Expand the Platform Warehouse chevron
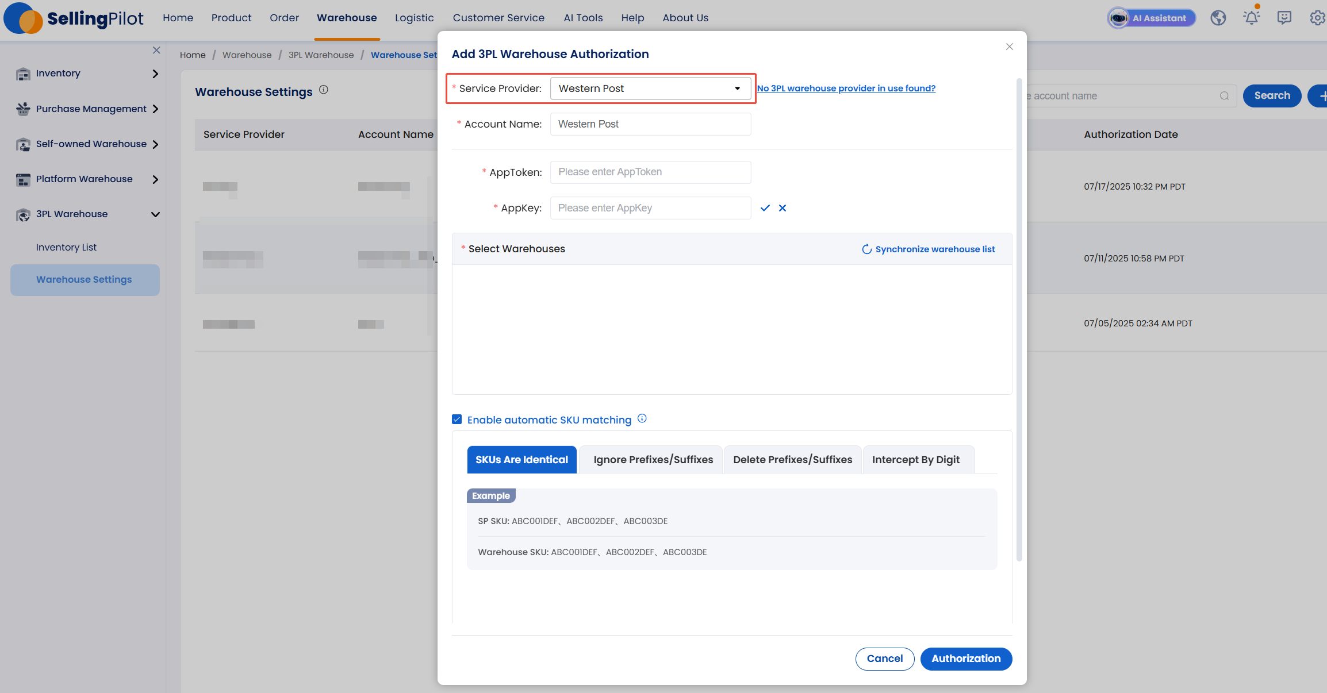Viewport: 1327px width, 693px height. pos(155,179)
